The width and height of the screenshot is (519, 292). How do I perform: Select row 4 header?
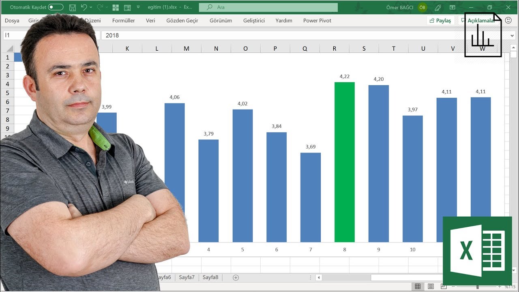[x=7, y=84]
